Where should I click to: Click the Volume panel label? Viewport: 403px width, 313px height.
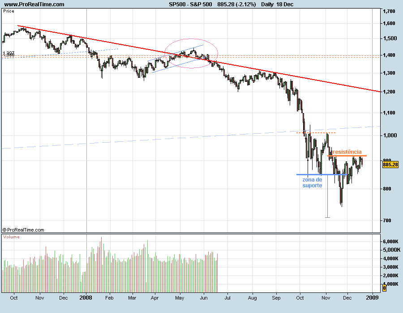[x=11, y=237]
